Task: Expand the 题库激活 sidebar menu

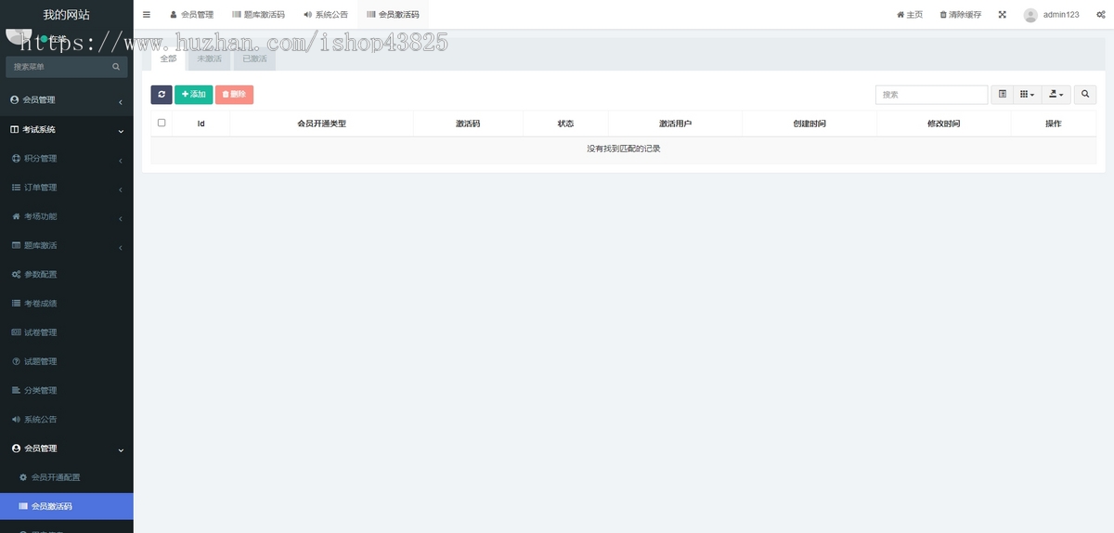Action: pyautogui.click(x=67, y=246)
